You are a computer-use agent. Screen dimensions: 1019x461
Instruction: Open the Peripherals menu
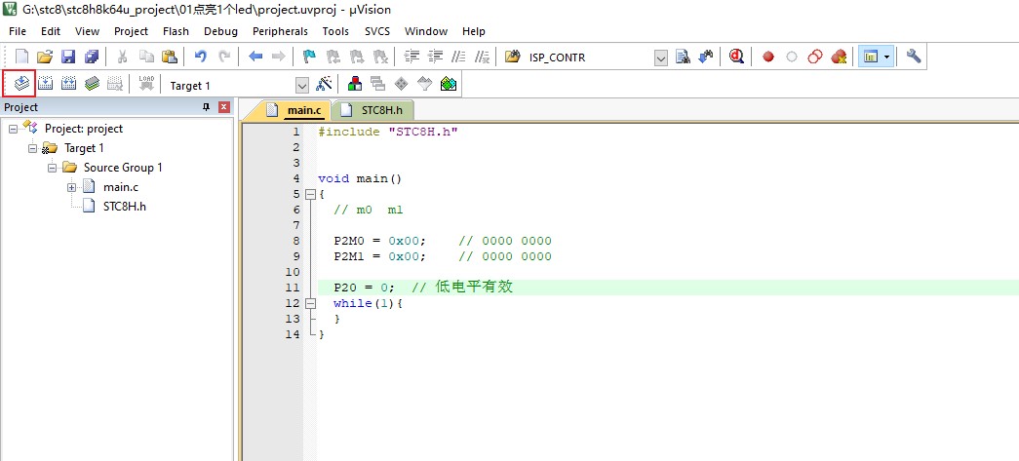pos(280,31)
